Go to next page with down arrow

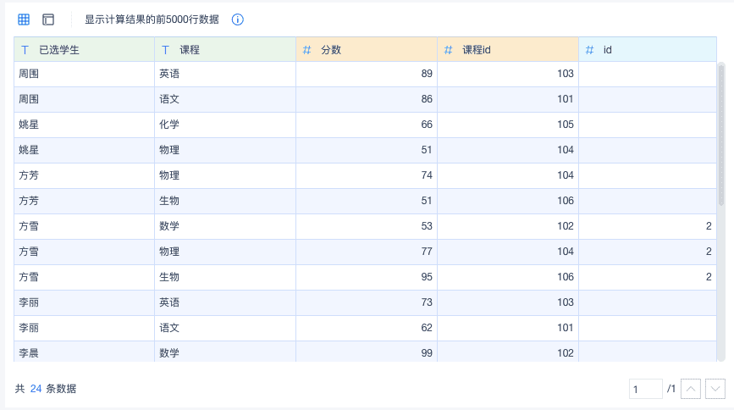715,389
